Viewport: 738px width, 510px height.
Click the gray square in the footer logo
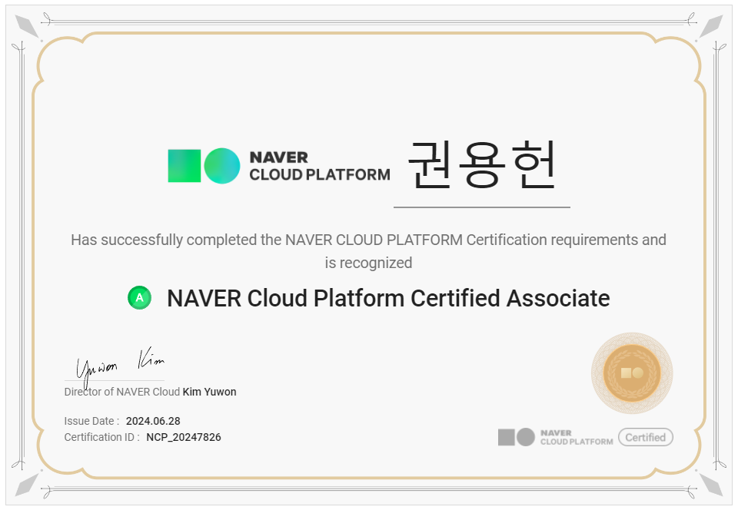click(x=506, y=438)
